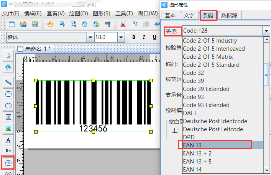The image size is (271, 175).
Task: Choose DAFT option in list
Action: pyautogui.click(x=223, y=113)
